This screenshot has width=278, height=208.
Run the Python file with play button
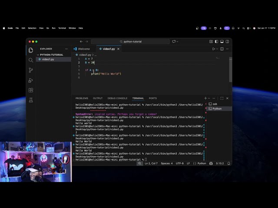pyautogui.click(x=214, y=49)
